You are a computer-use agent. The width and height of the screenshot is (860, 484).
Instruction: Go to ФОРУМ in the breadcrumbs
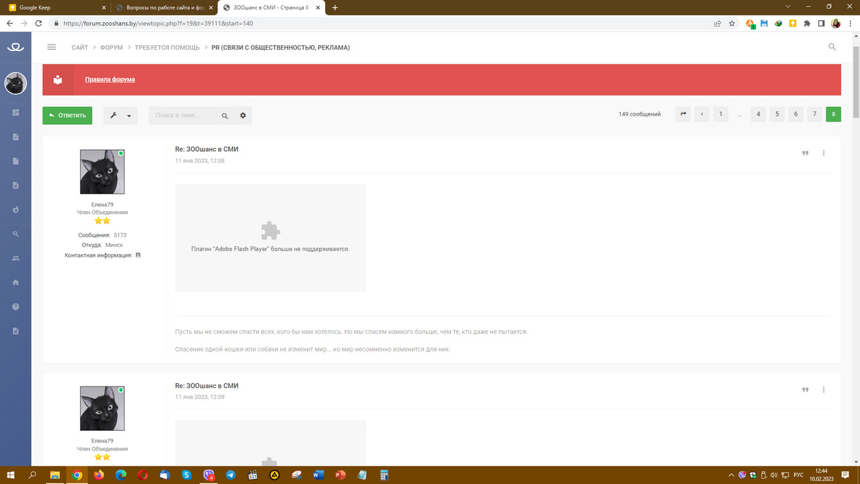(x=112, y=48)
